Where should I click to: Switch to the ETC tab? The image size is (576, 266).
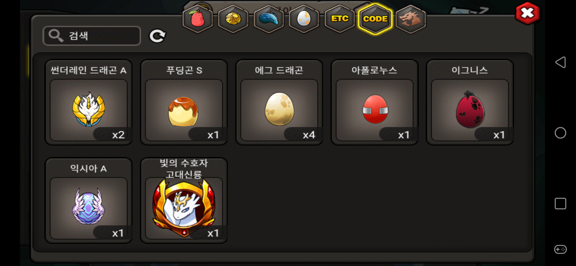point(340,19)
